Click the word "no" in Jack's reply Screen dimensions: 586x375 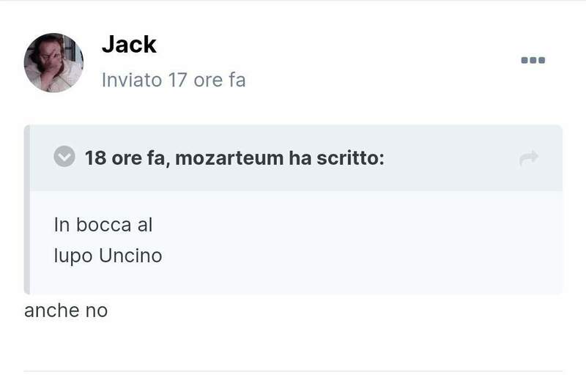pos(97,311)
